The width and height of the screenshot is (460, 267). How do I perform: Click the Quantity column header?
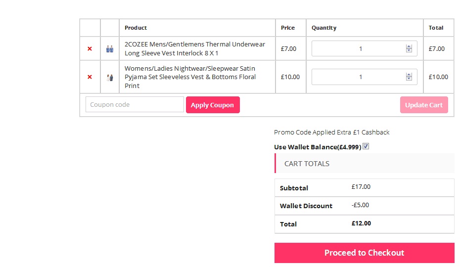(324, 28)
